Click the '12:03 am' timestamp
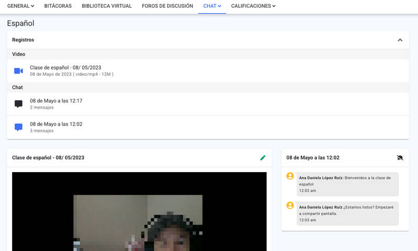This screenshot has width=418, height=251. coord(308,220)
